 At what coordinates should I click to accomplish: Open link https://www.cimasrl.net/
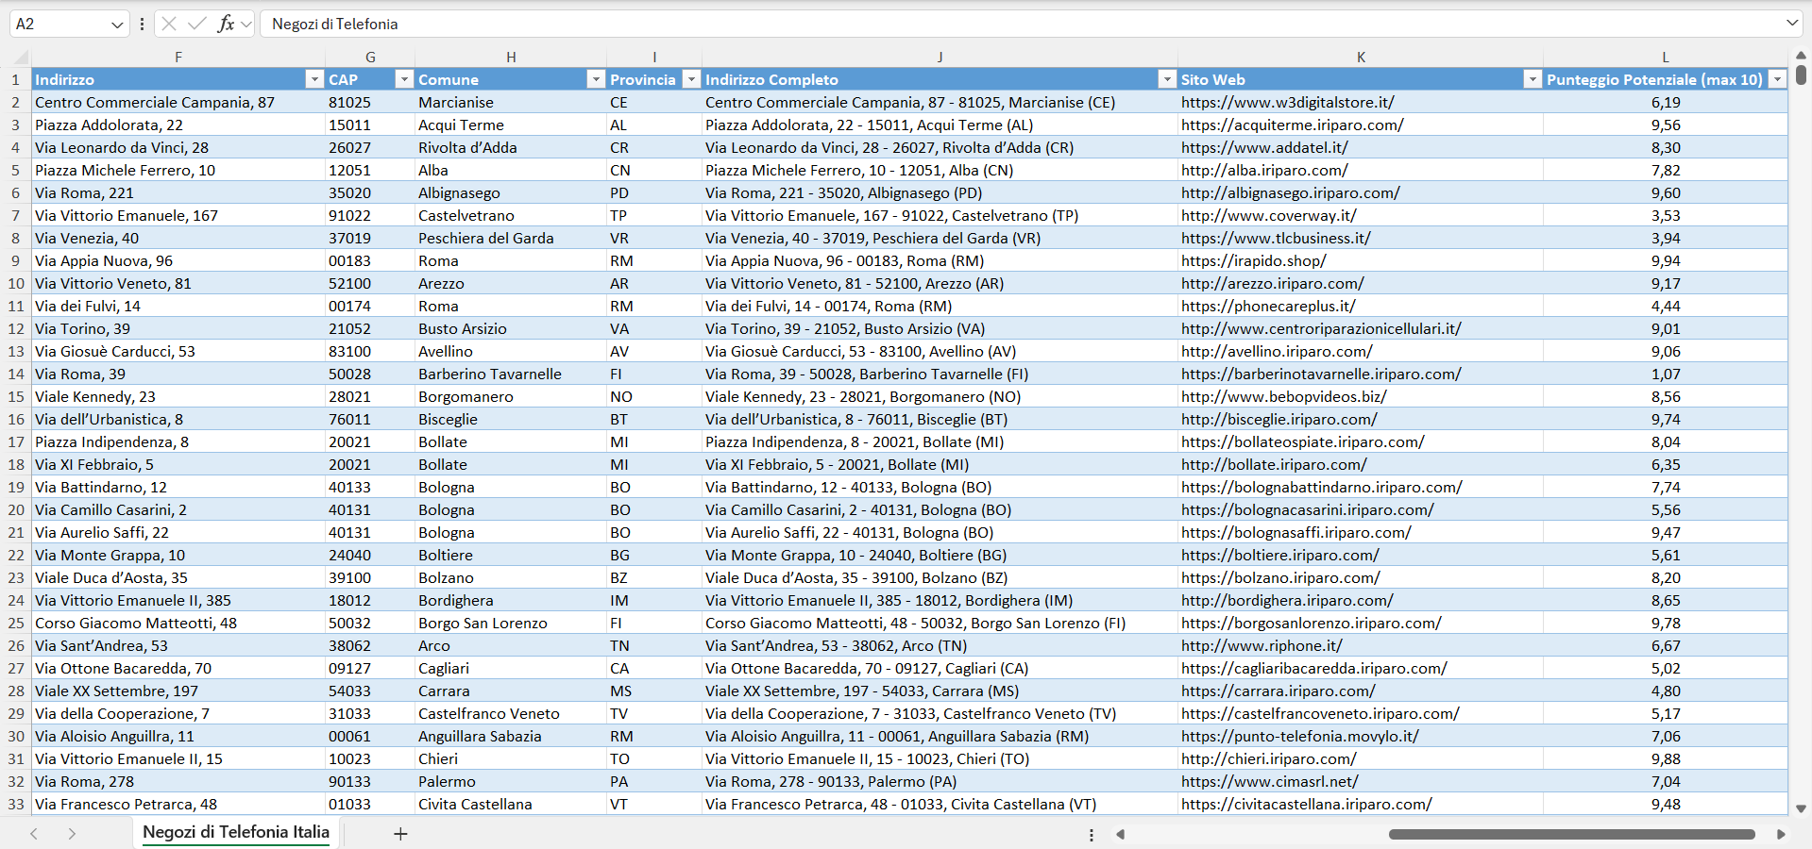[x=1269, y=781]
